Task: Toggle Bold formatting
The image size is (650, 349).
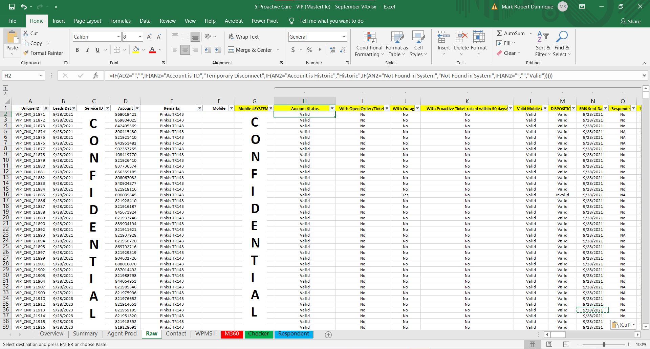Action: tap(77, 50)
